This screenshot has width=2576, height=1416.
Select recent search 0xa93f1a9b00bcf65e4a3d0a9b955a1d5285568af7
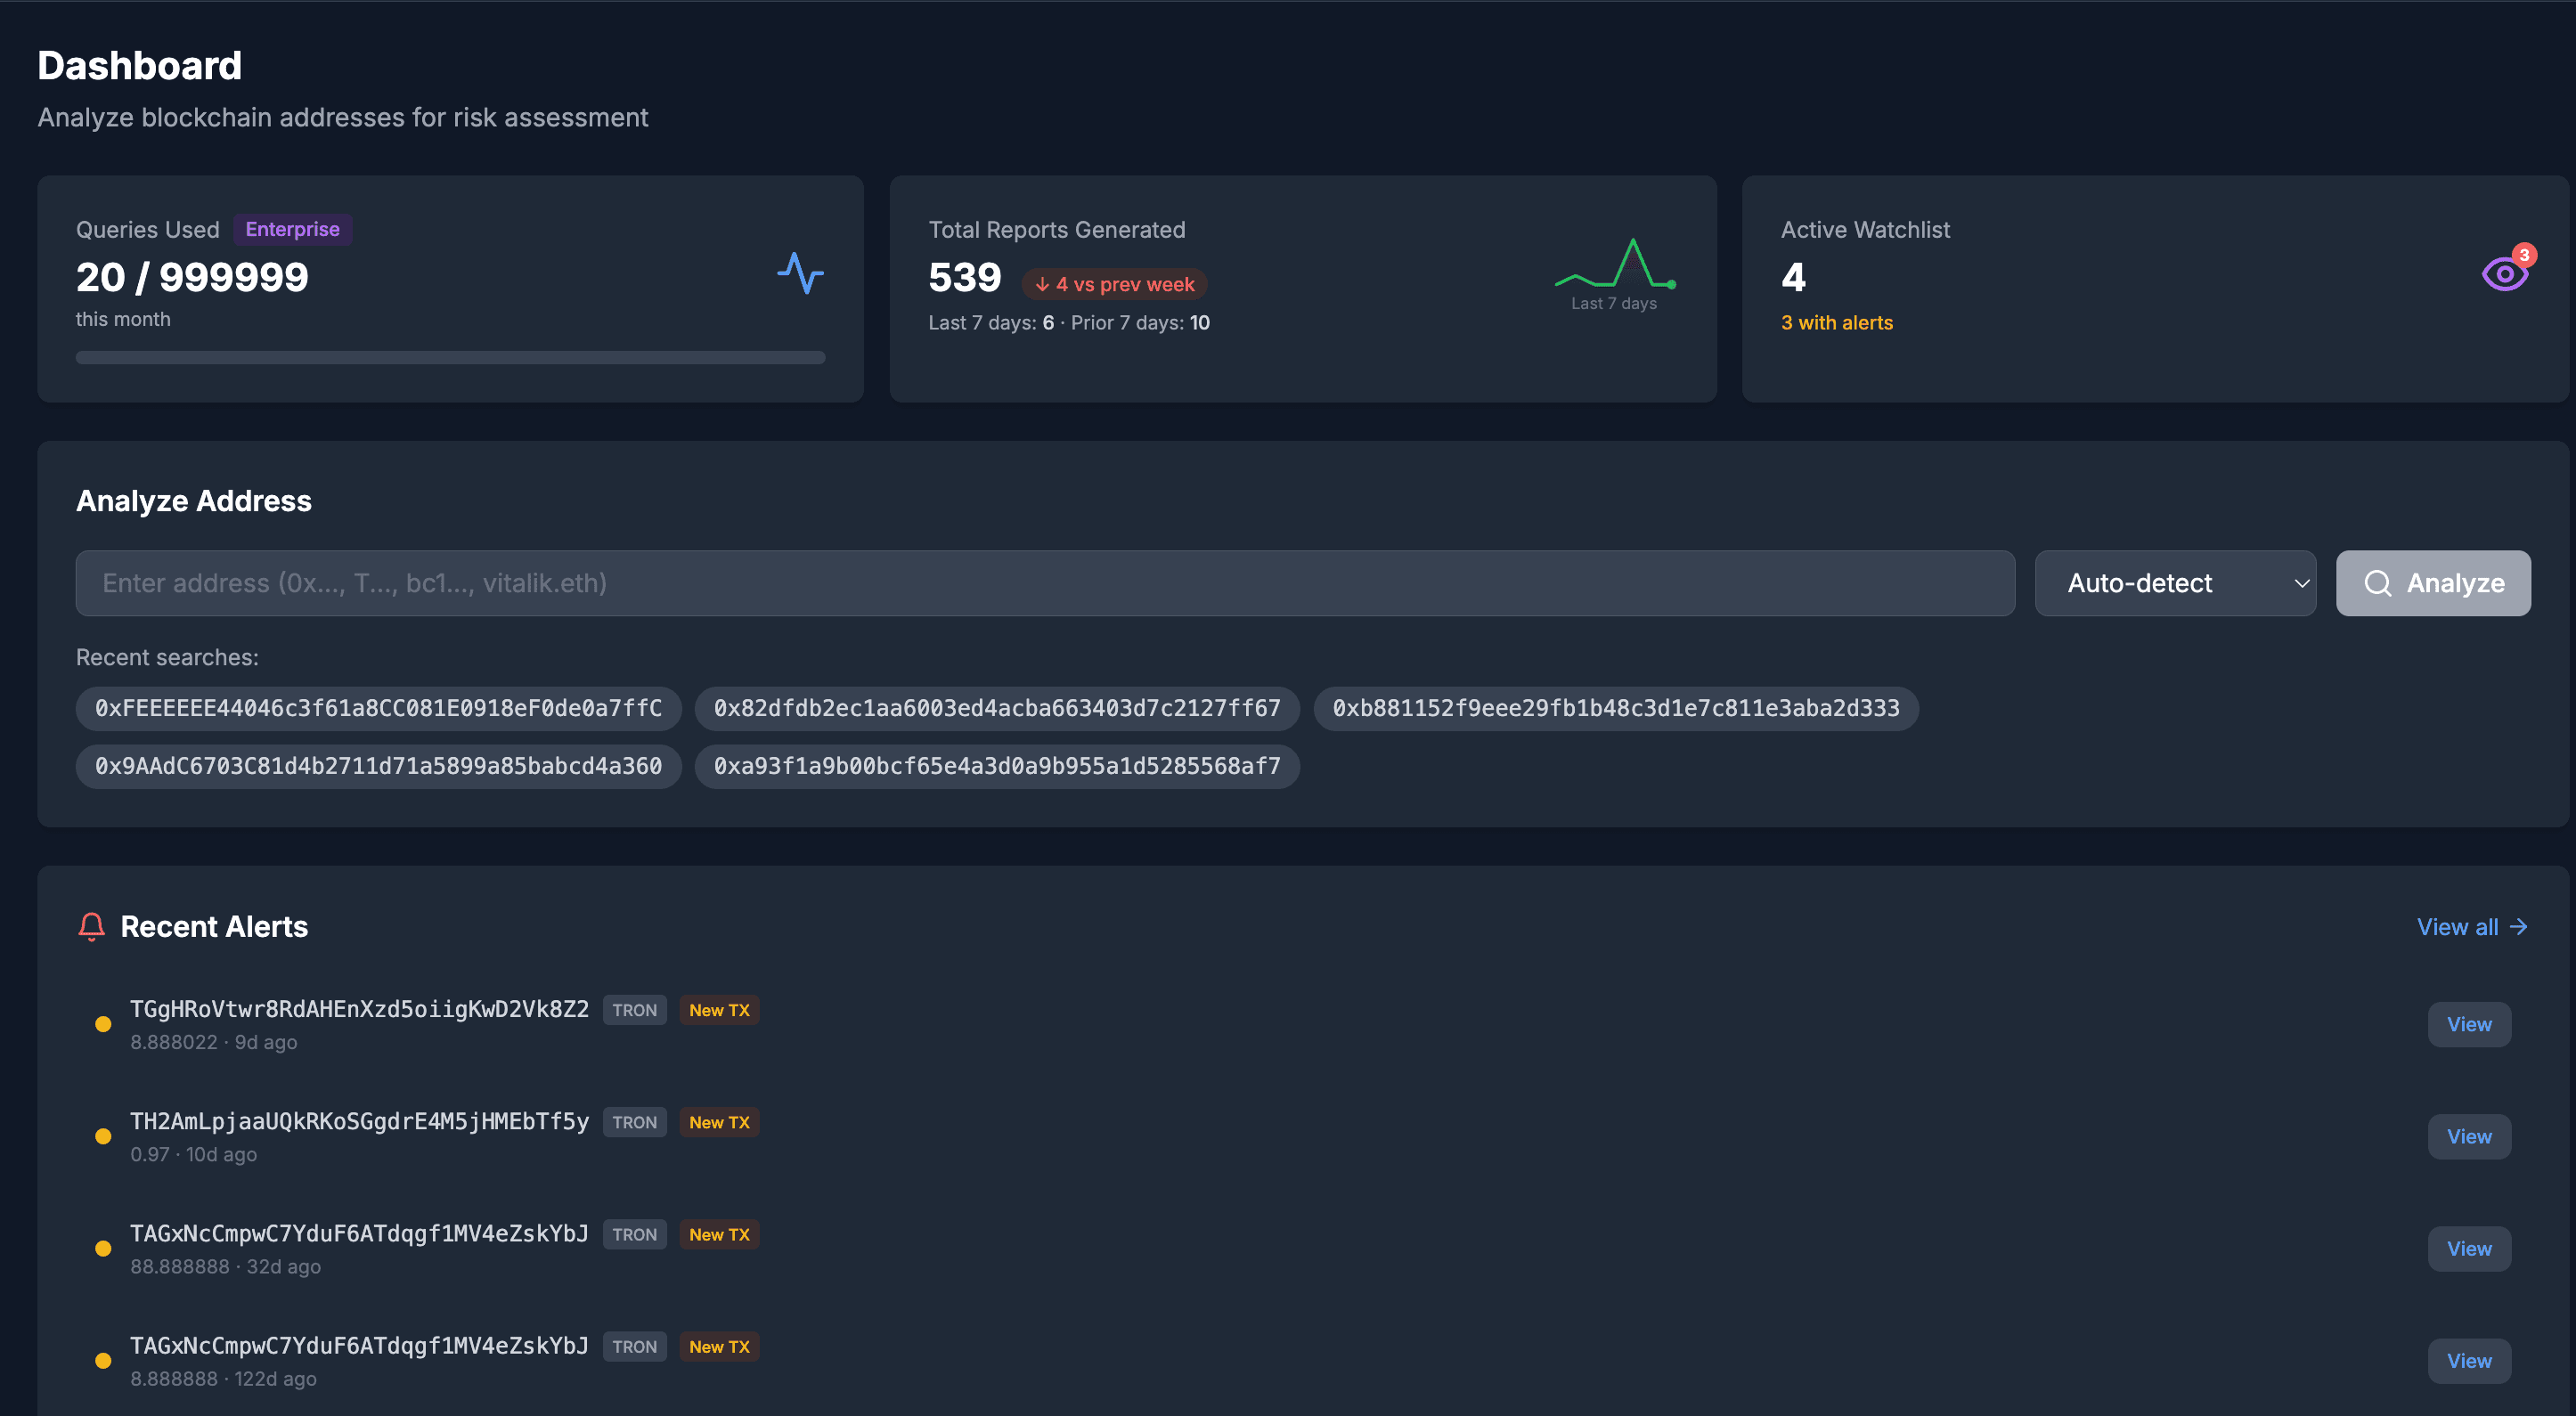(997, 766)
